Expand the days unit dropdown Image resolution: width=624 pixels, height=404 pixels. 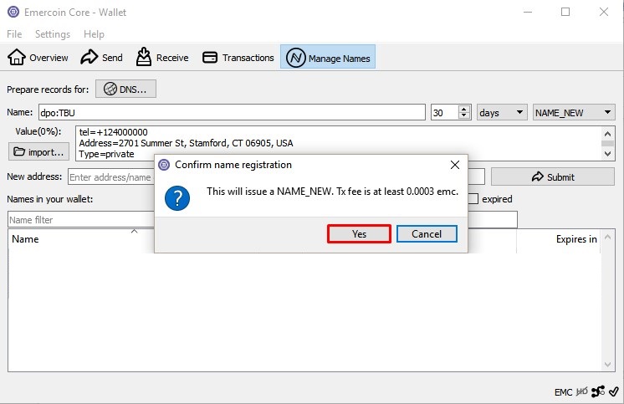point(502,113)
